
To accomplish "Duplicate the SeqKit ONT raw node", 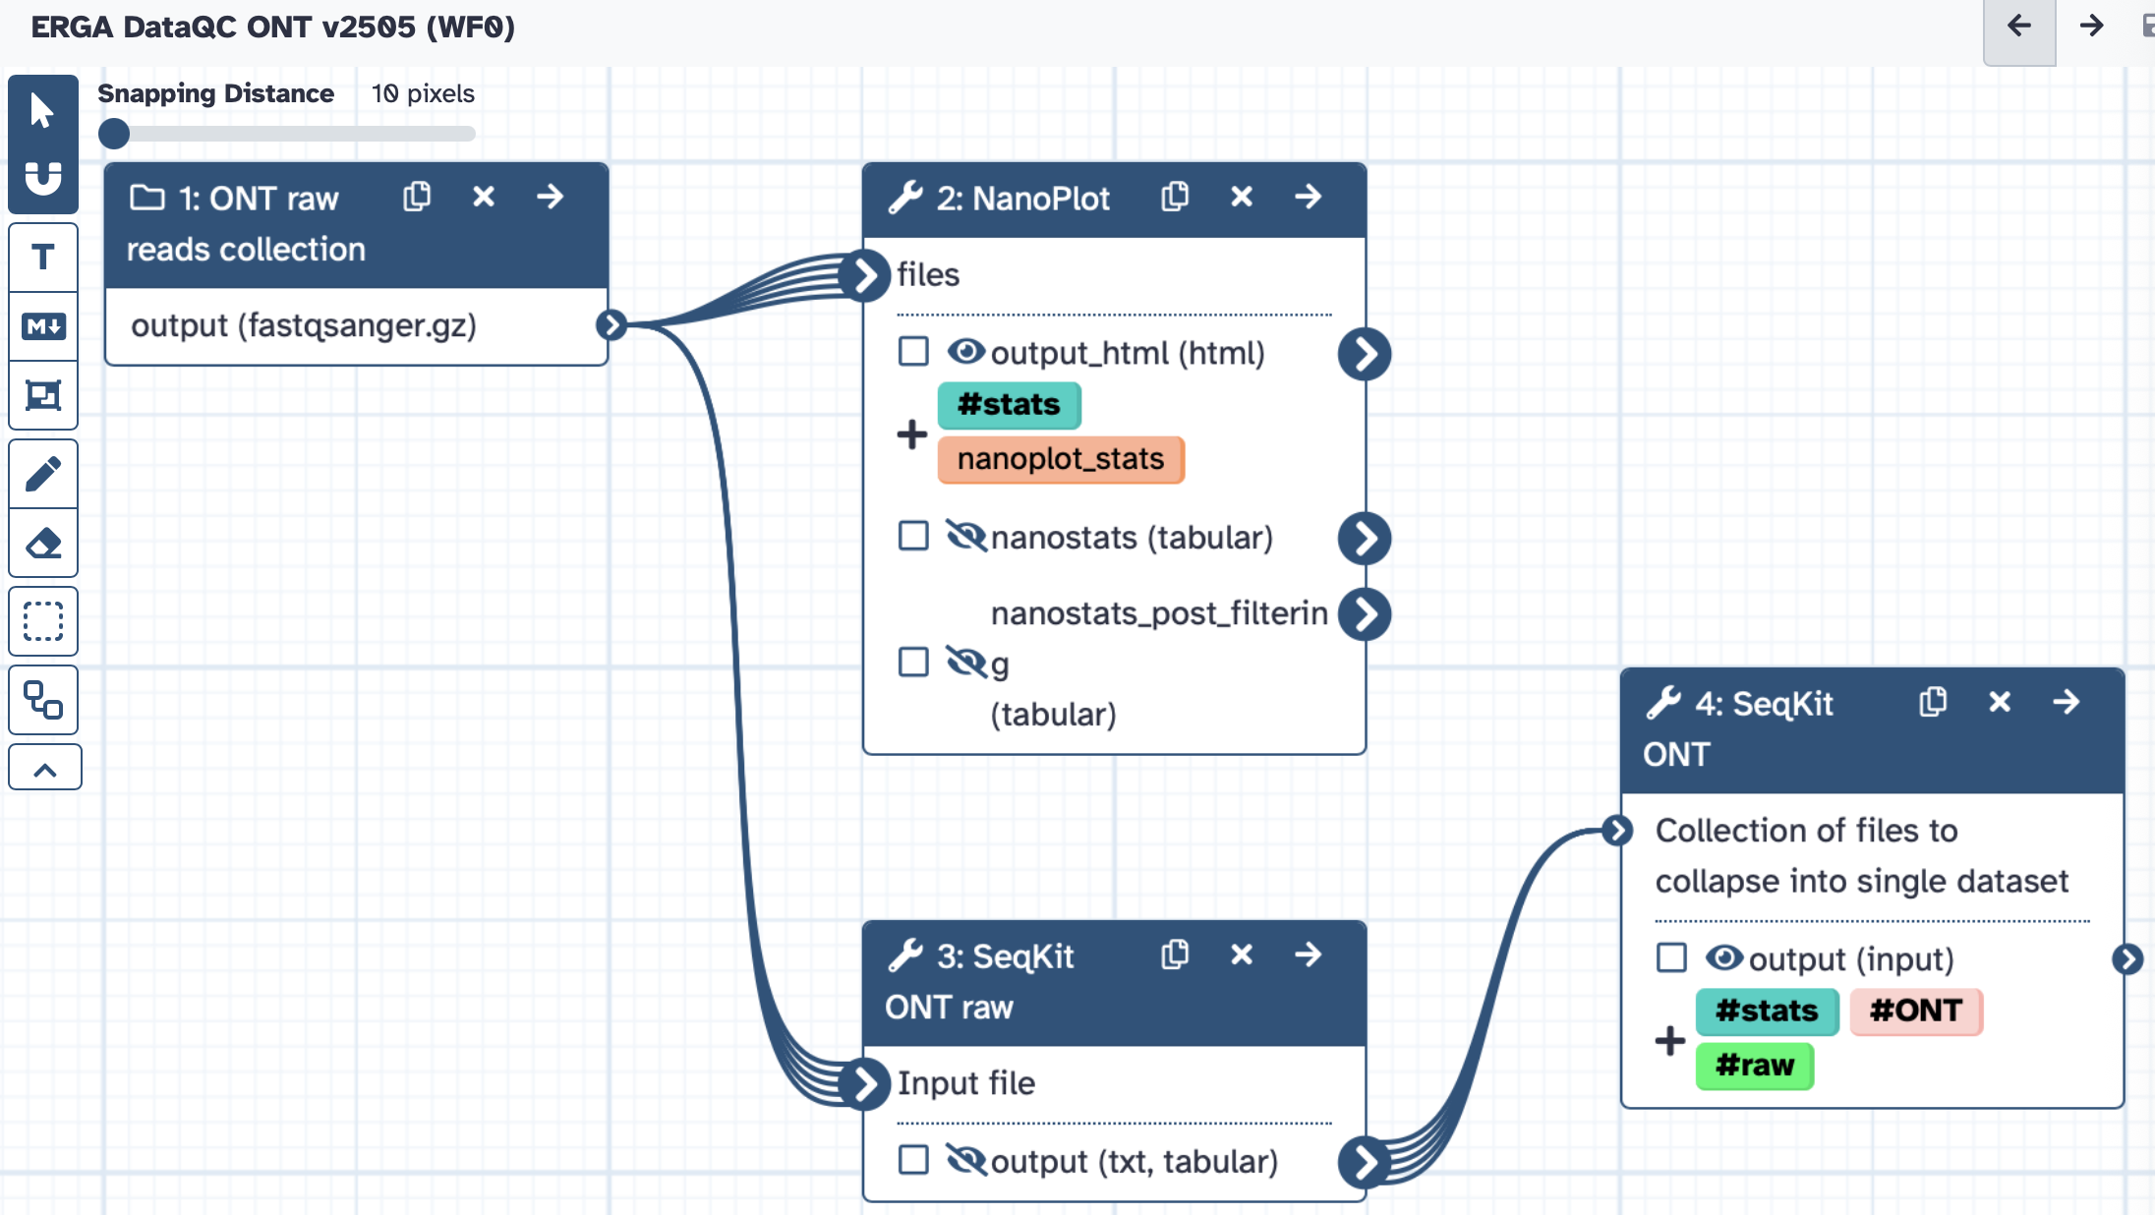I will click(1175, 955).
